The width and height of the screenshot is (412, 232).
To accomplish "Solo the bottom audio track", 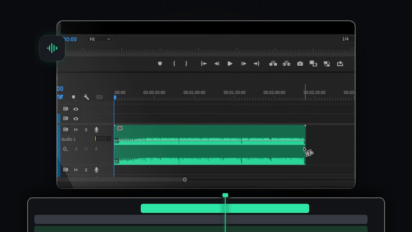I will tap(86, 170).
